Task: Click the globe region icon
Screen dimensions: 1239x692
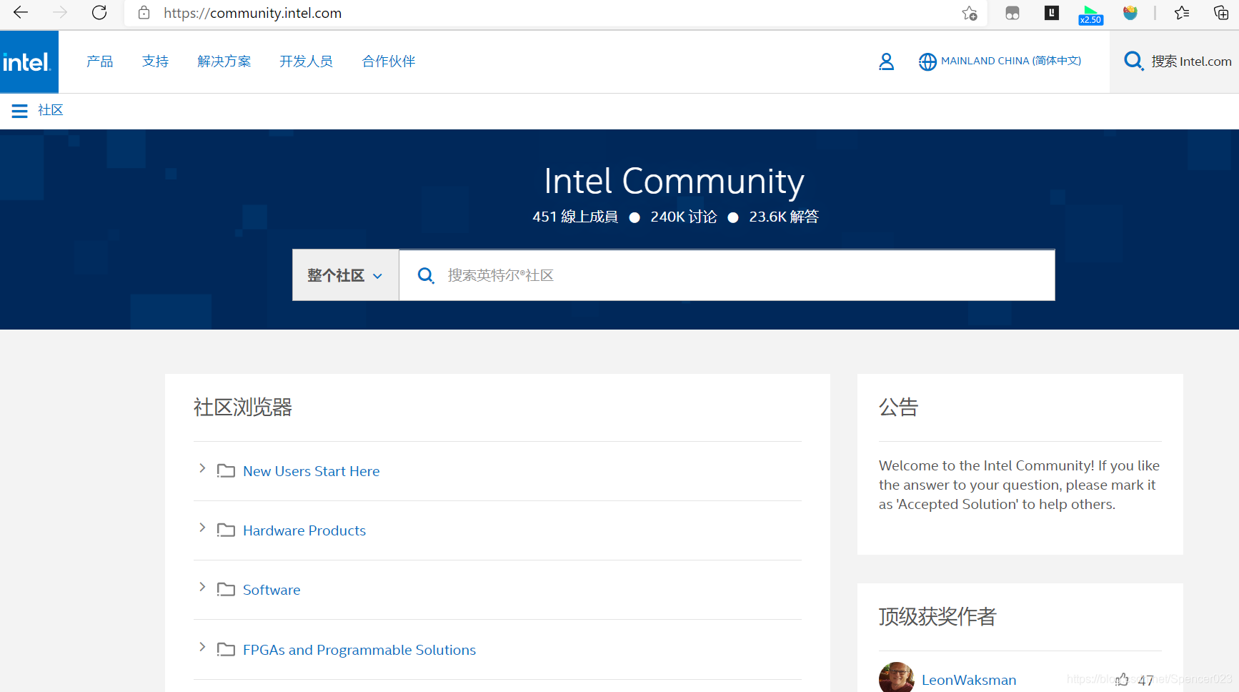Action: [x=927, y=62]
